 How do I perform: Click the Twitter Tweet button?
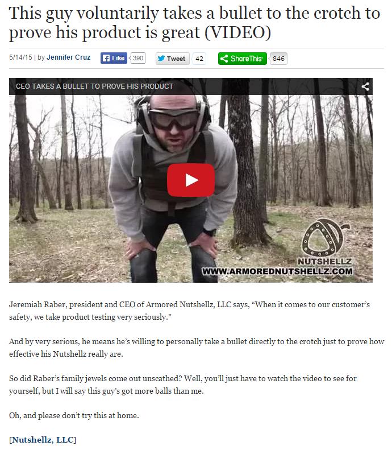[172, 59]
